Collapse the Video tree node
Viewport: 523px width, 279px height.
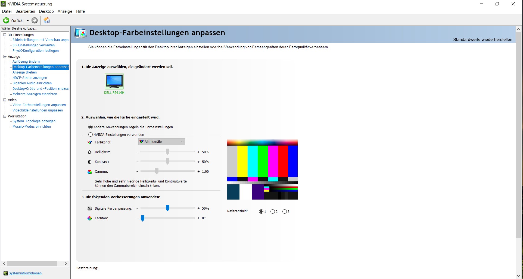click(x=5, y=100)
